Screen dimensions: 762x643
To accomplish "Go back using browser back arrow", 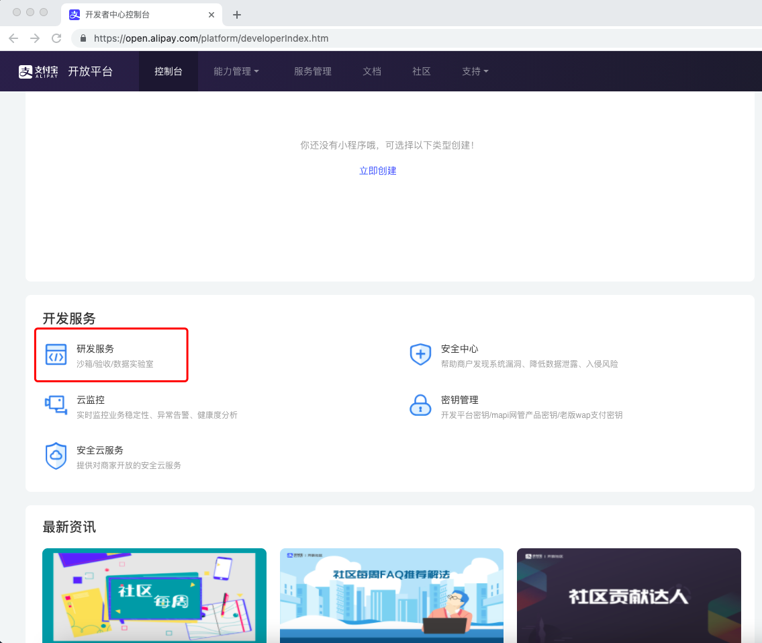I will [x=14, y=38].
